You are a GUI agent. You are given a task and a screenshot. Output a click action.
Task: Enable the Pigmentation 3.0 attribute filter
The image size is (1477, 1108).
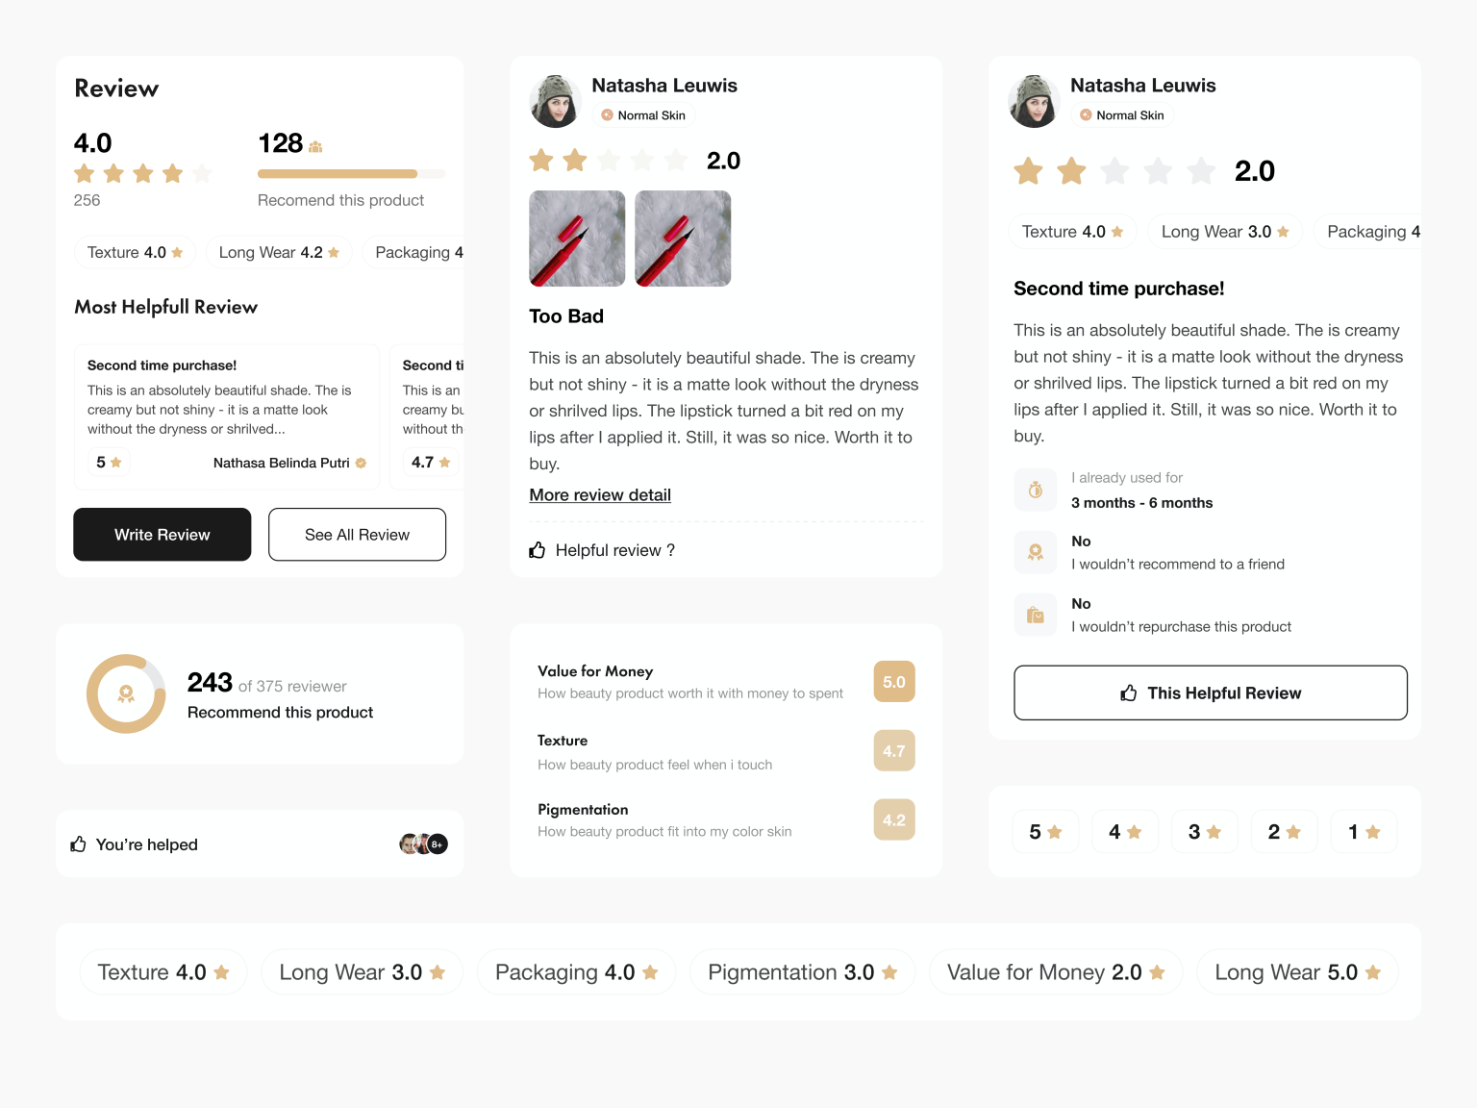tap(802, 971)
